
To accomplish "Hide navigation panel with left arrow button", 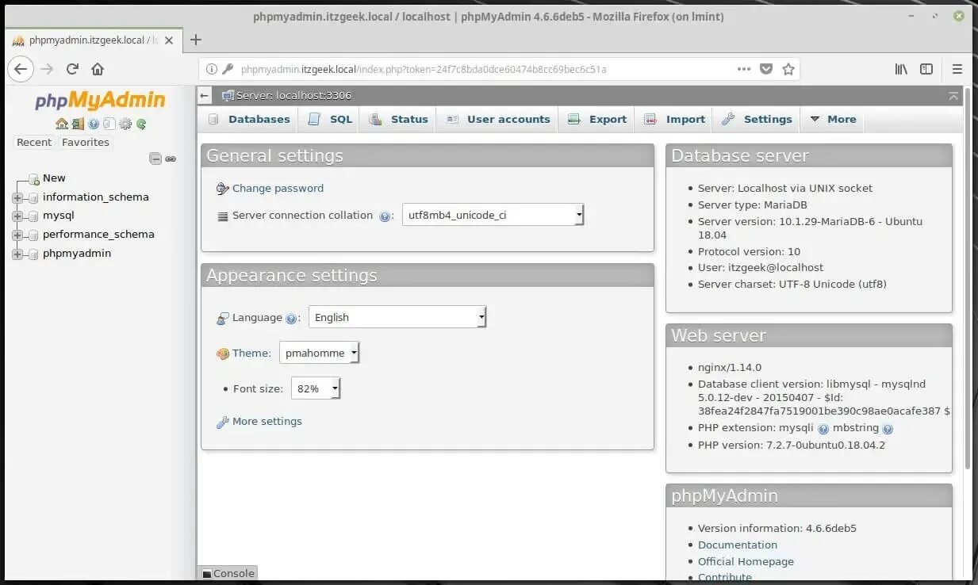I will (205, 96).
